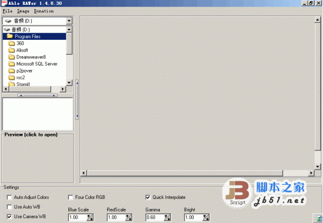
Task: Select the StormII folder
Action: point(23,84)
